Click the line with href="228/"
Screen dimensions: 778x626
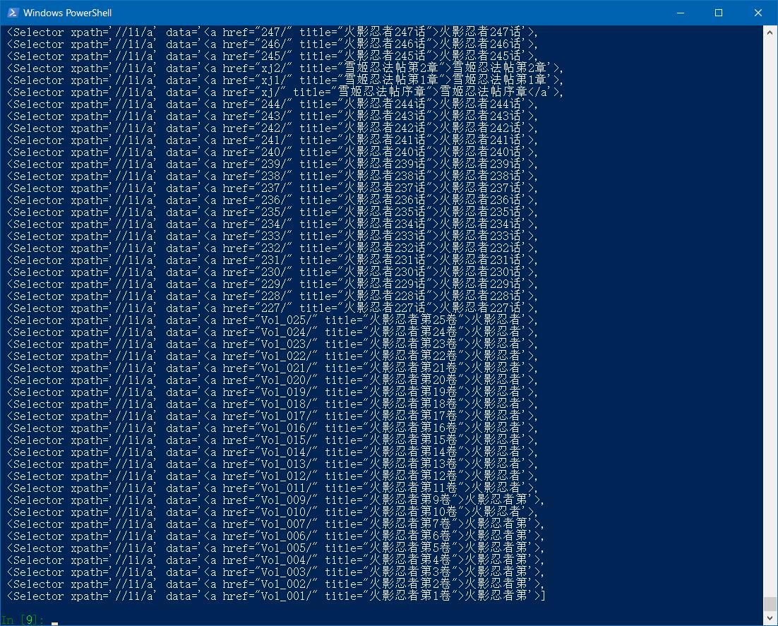273,296
